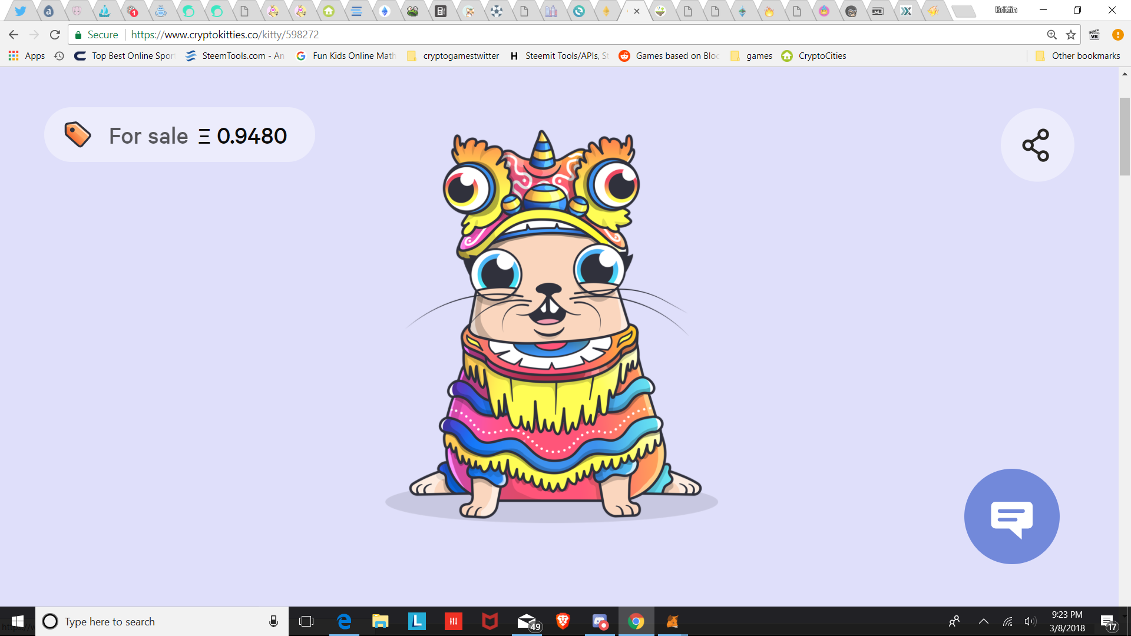Open the People icon in system tray
1131x636 pixels.
click(954, 621)
